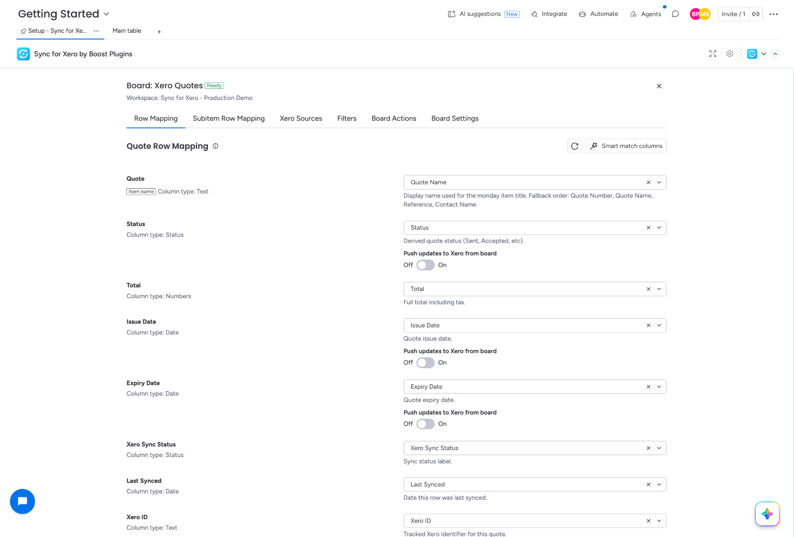Clear the Expiry Date selection
Viewport: 794px width, 537px height.
(x=649, y=387)
